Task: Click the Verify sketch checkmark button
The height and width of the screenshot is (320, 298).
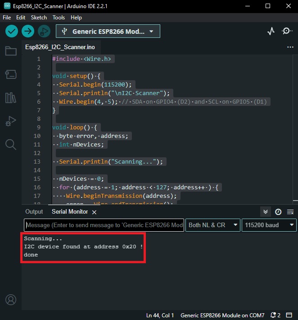Action: click(x=12, y=31)
